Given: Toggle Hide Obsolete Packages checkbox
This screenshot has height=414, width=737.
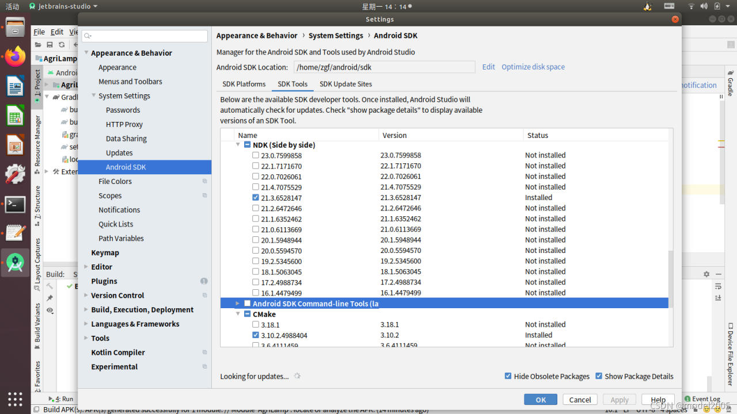Looking at the screenshot, I should point(508,376).
